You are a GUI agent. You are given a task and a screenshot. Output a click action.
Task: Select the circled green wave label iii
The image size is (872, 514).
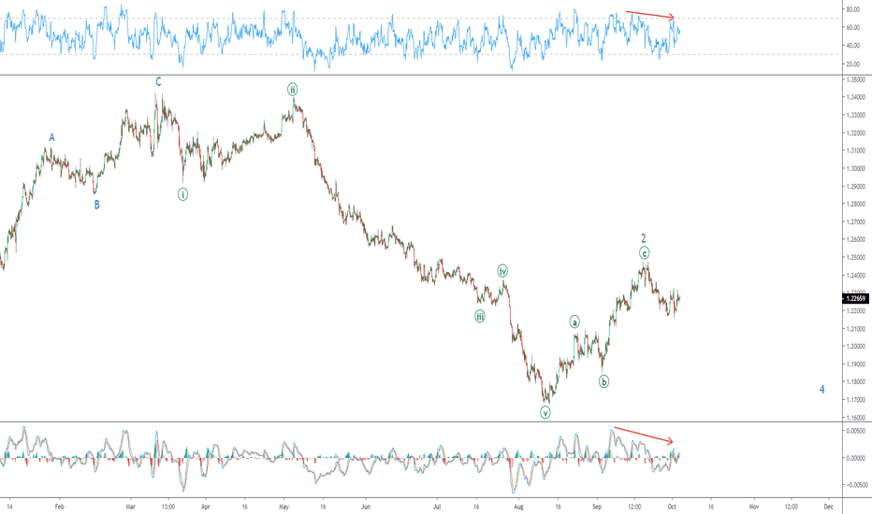pyautogui.click(x=479, y=317)
